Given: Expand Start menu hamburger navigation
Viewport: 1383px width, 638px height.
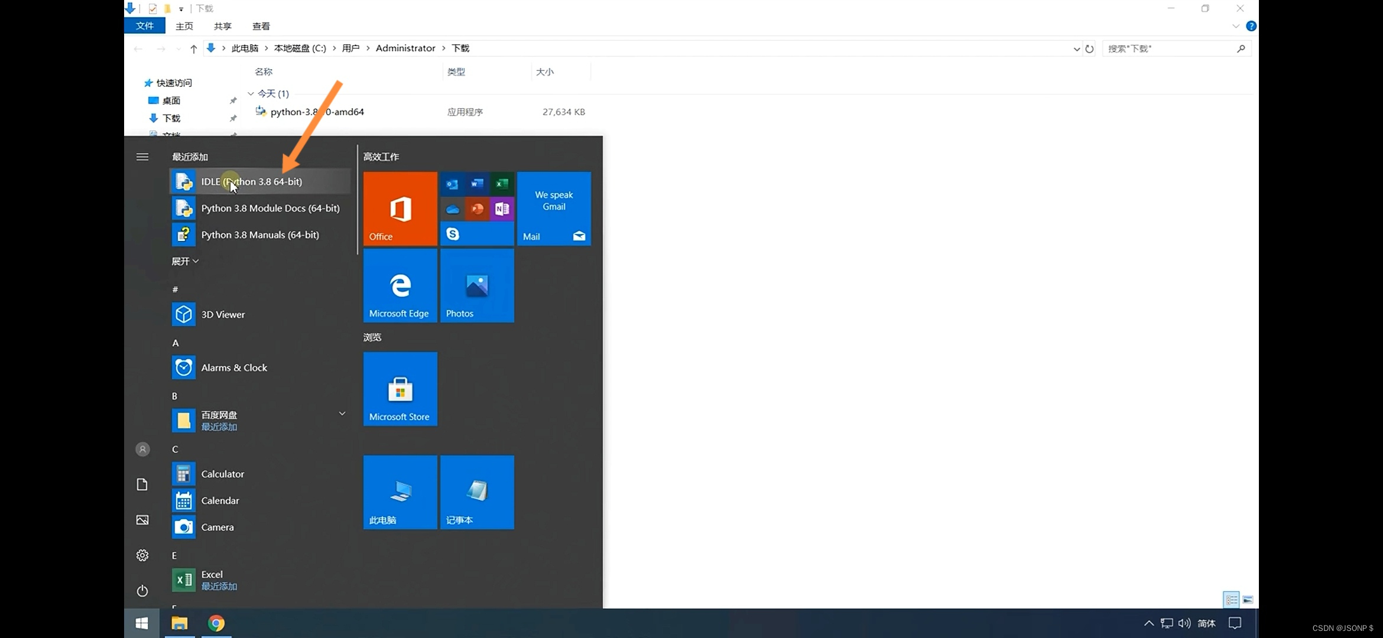Looking at the screenshot, I should pyautogui.click(x=142, y=157).
